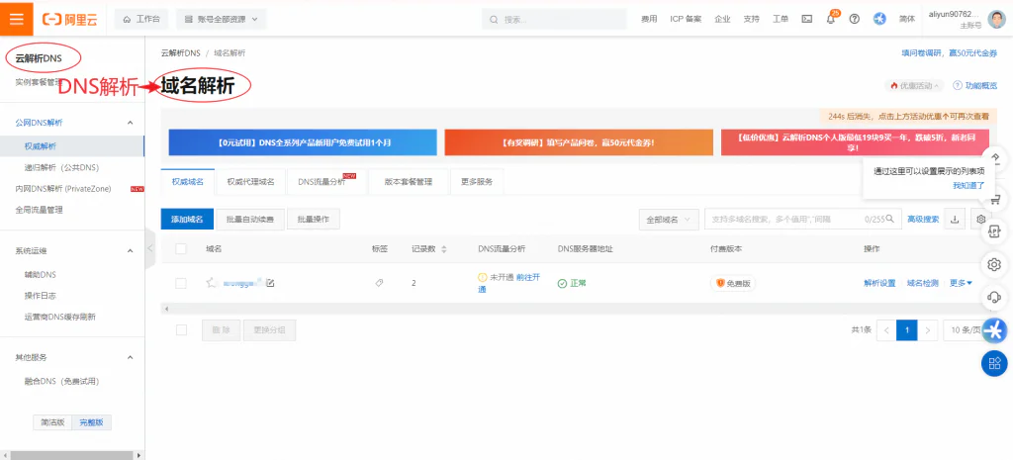This screenshot has width=1013, height=460.
Task: Tick the bottom select-all checkbox
Action: 181,329
